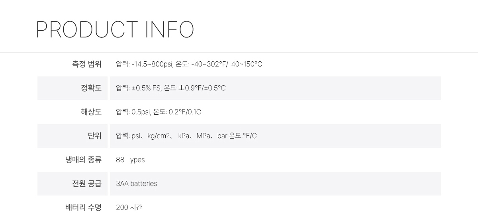
Task: Click the 88 Types value
Action: click(130, 160)
